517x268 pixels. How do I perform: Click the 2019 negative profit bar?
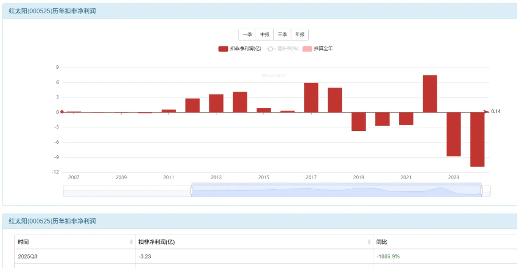click(x=359, y=121)
